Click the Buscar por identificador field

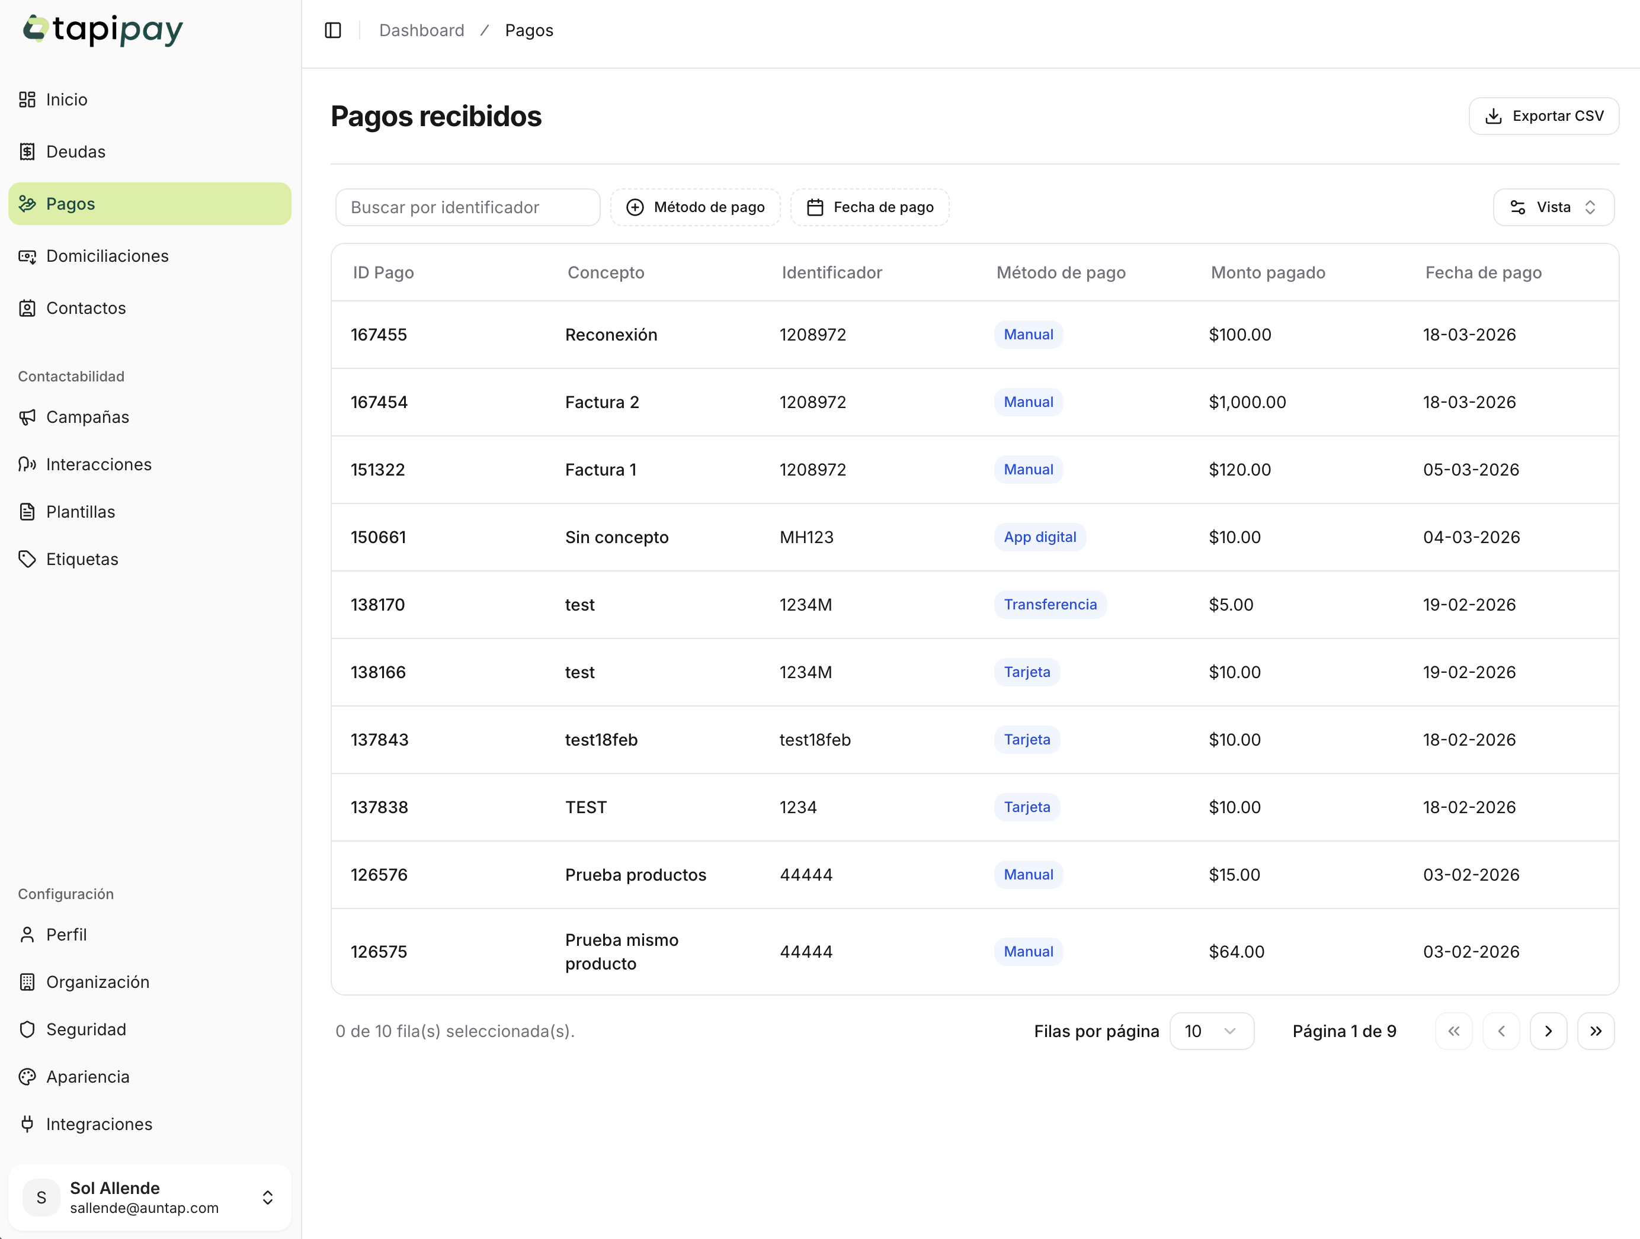click(467, 207)
